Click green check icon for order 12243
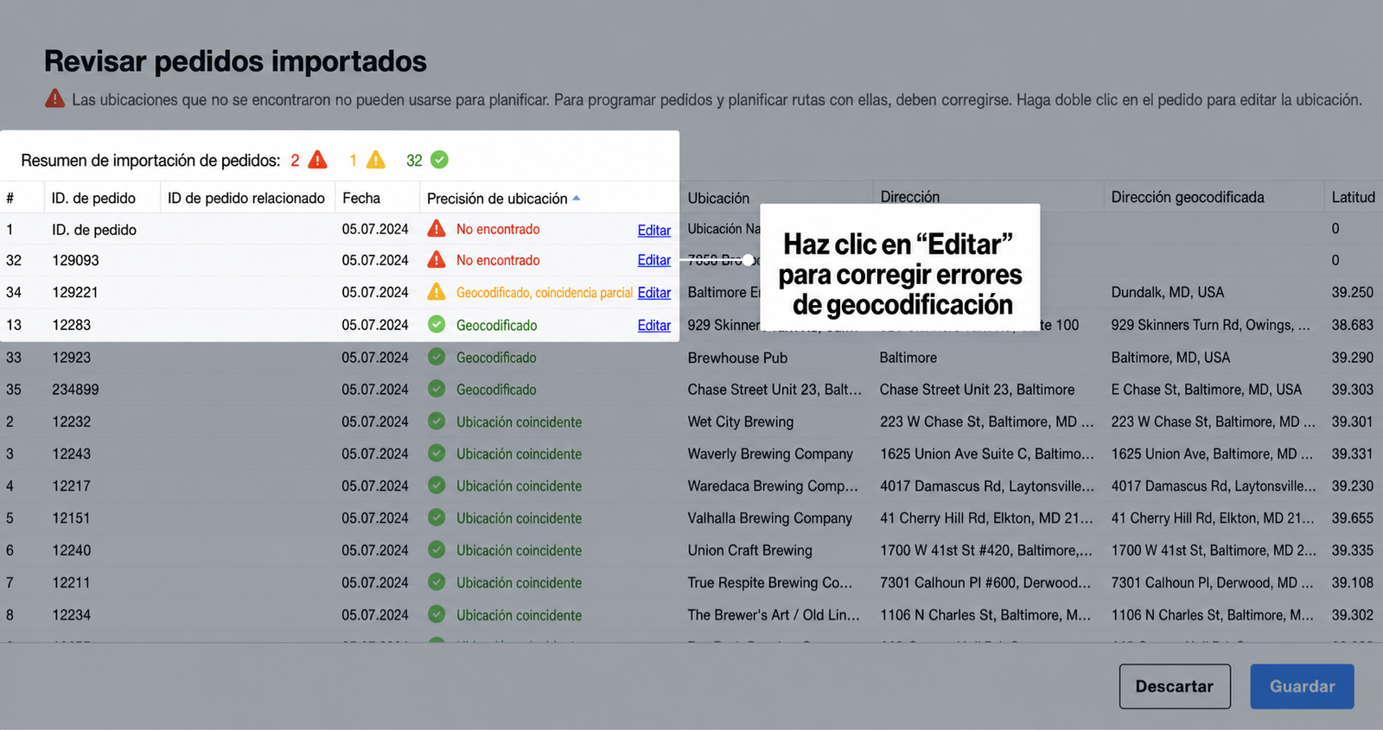This screenshot has height=730, width=1383. pyautogui.click(x=437, y=453)
